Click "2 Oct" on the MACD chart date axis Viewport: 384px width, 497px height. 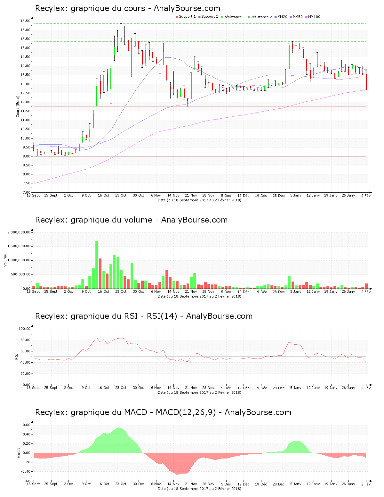pyautogui.click(x=68, y=484)
